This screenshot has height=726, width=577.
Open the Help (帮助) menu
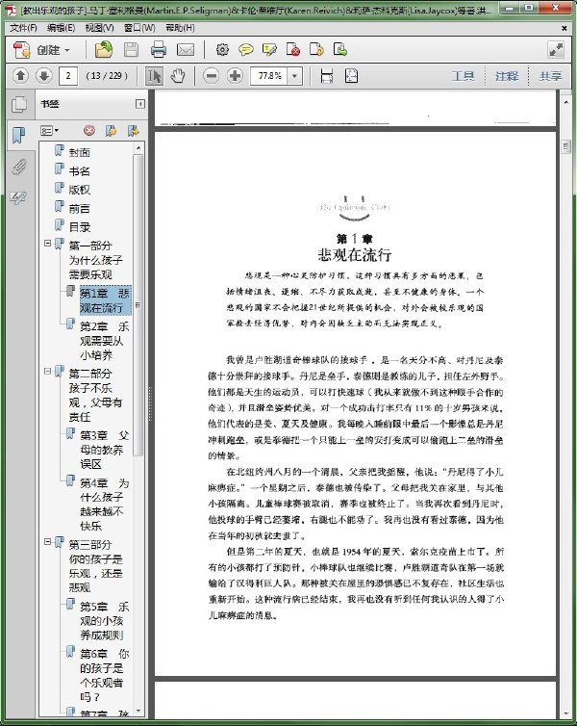click(181, 28)
